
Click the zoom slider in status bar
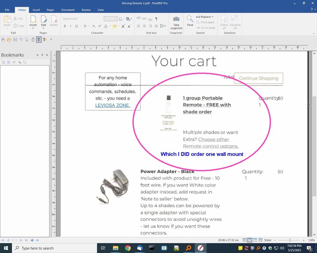(x=289, y=240)
